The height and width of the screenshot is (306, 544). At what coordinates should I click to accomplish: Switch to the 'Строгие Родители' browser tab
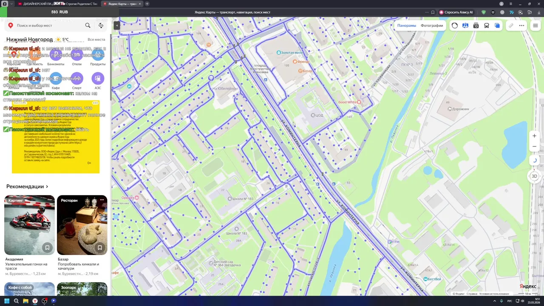(x=79, y=4)
